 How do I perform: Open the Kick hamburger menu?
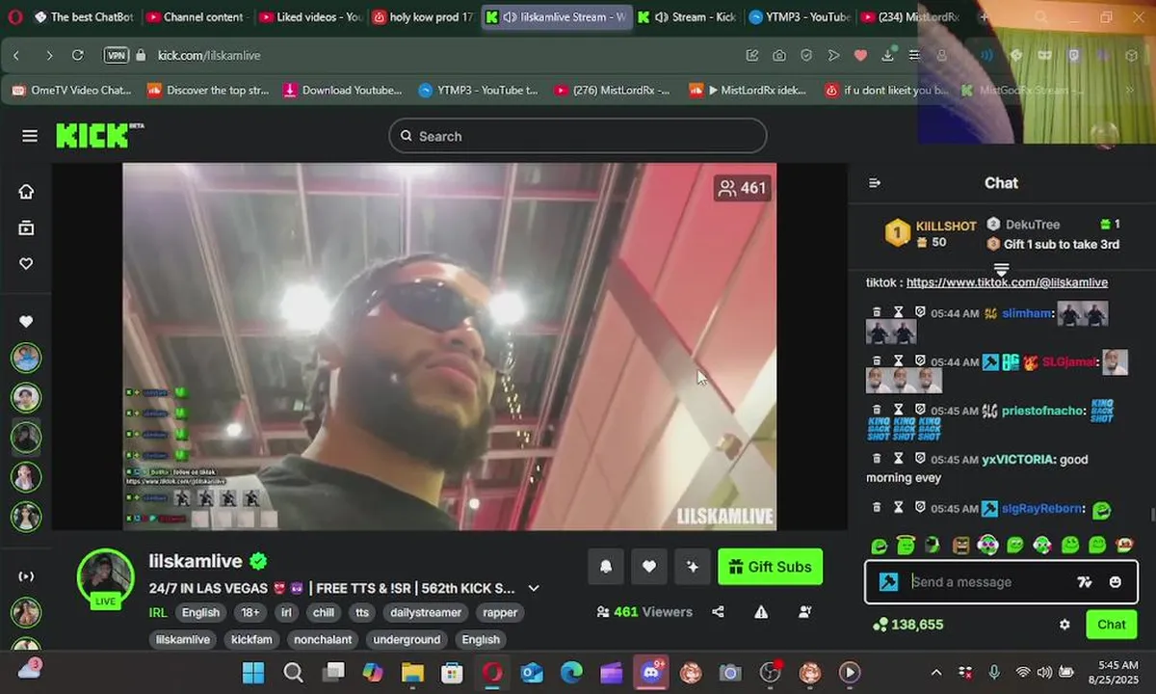pos(30,136)
